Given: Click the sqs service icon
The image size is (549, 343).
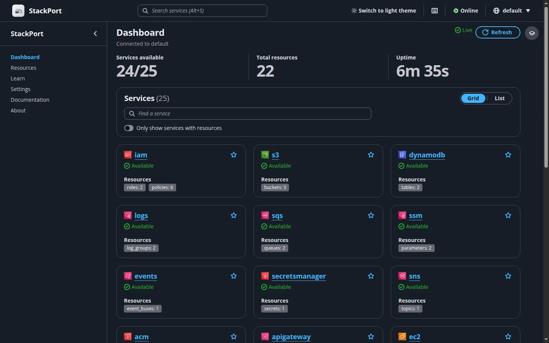Looking at the screenshot, I should (x=265, y=215).
